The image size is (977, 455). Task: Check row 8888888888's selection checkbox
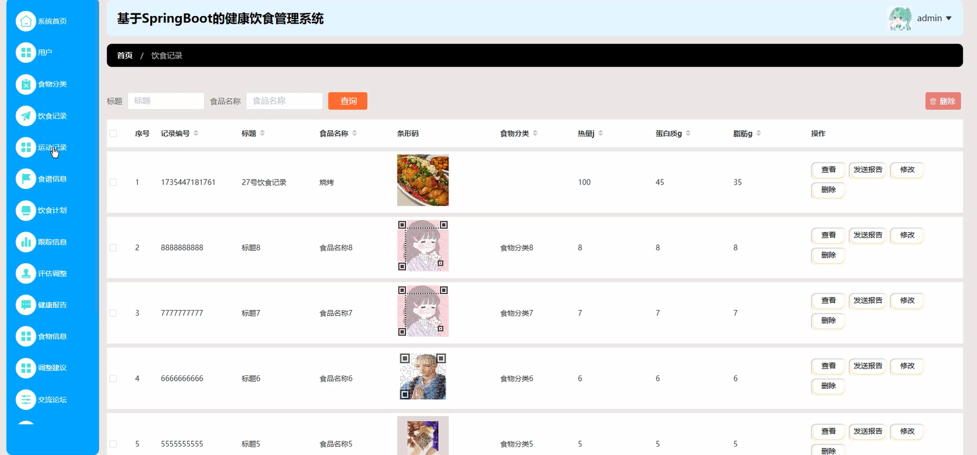tap(113, 247)
